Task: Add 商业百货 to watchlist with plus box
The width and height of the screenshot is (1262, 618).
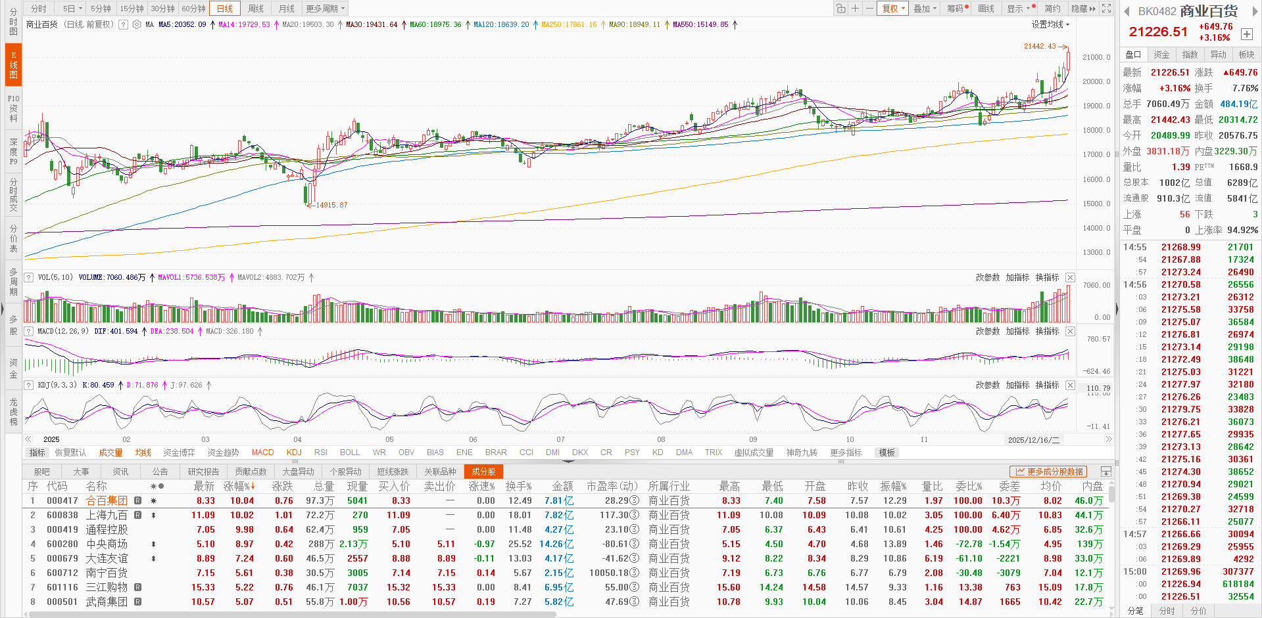Action: 1246,34
